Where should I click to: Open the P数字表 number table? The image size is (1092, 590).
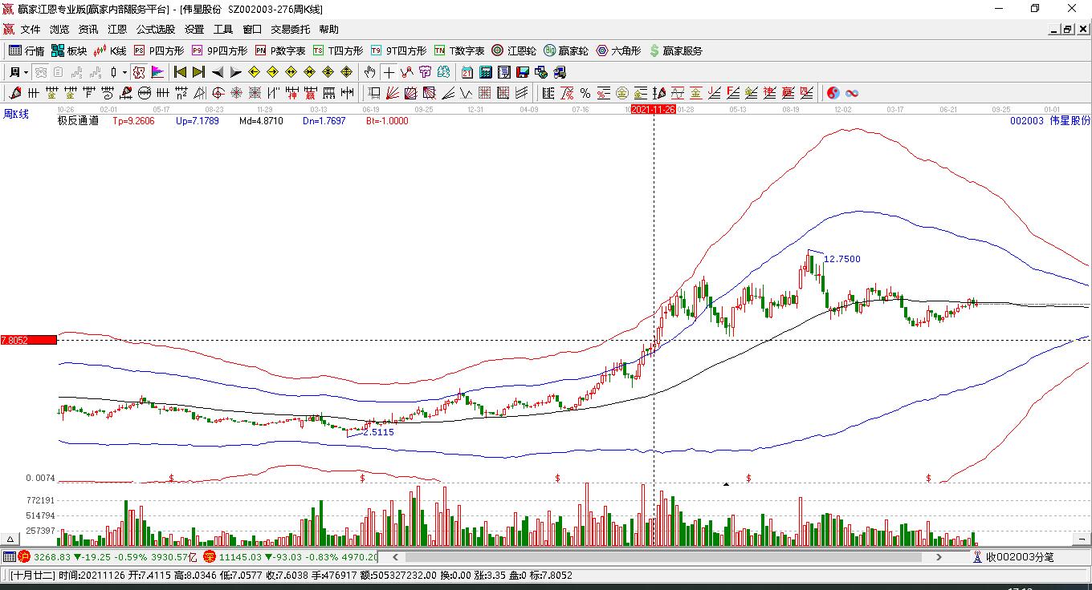(x=280, y=51)
